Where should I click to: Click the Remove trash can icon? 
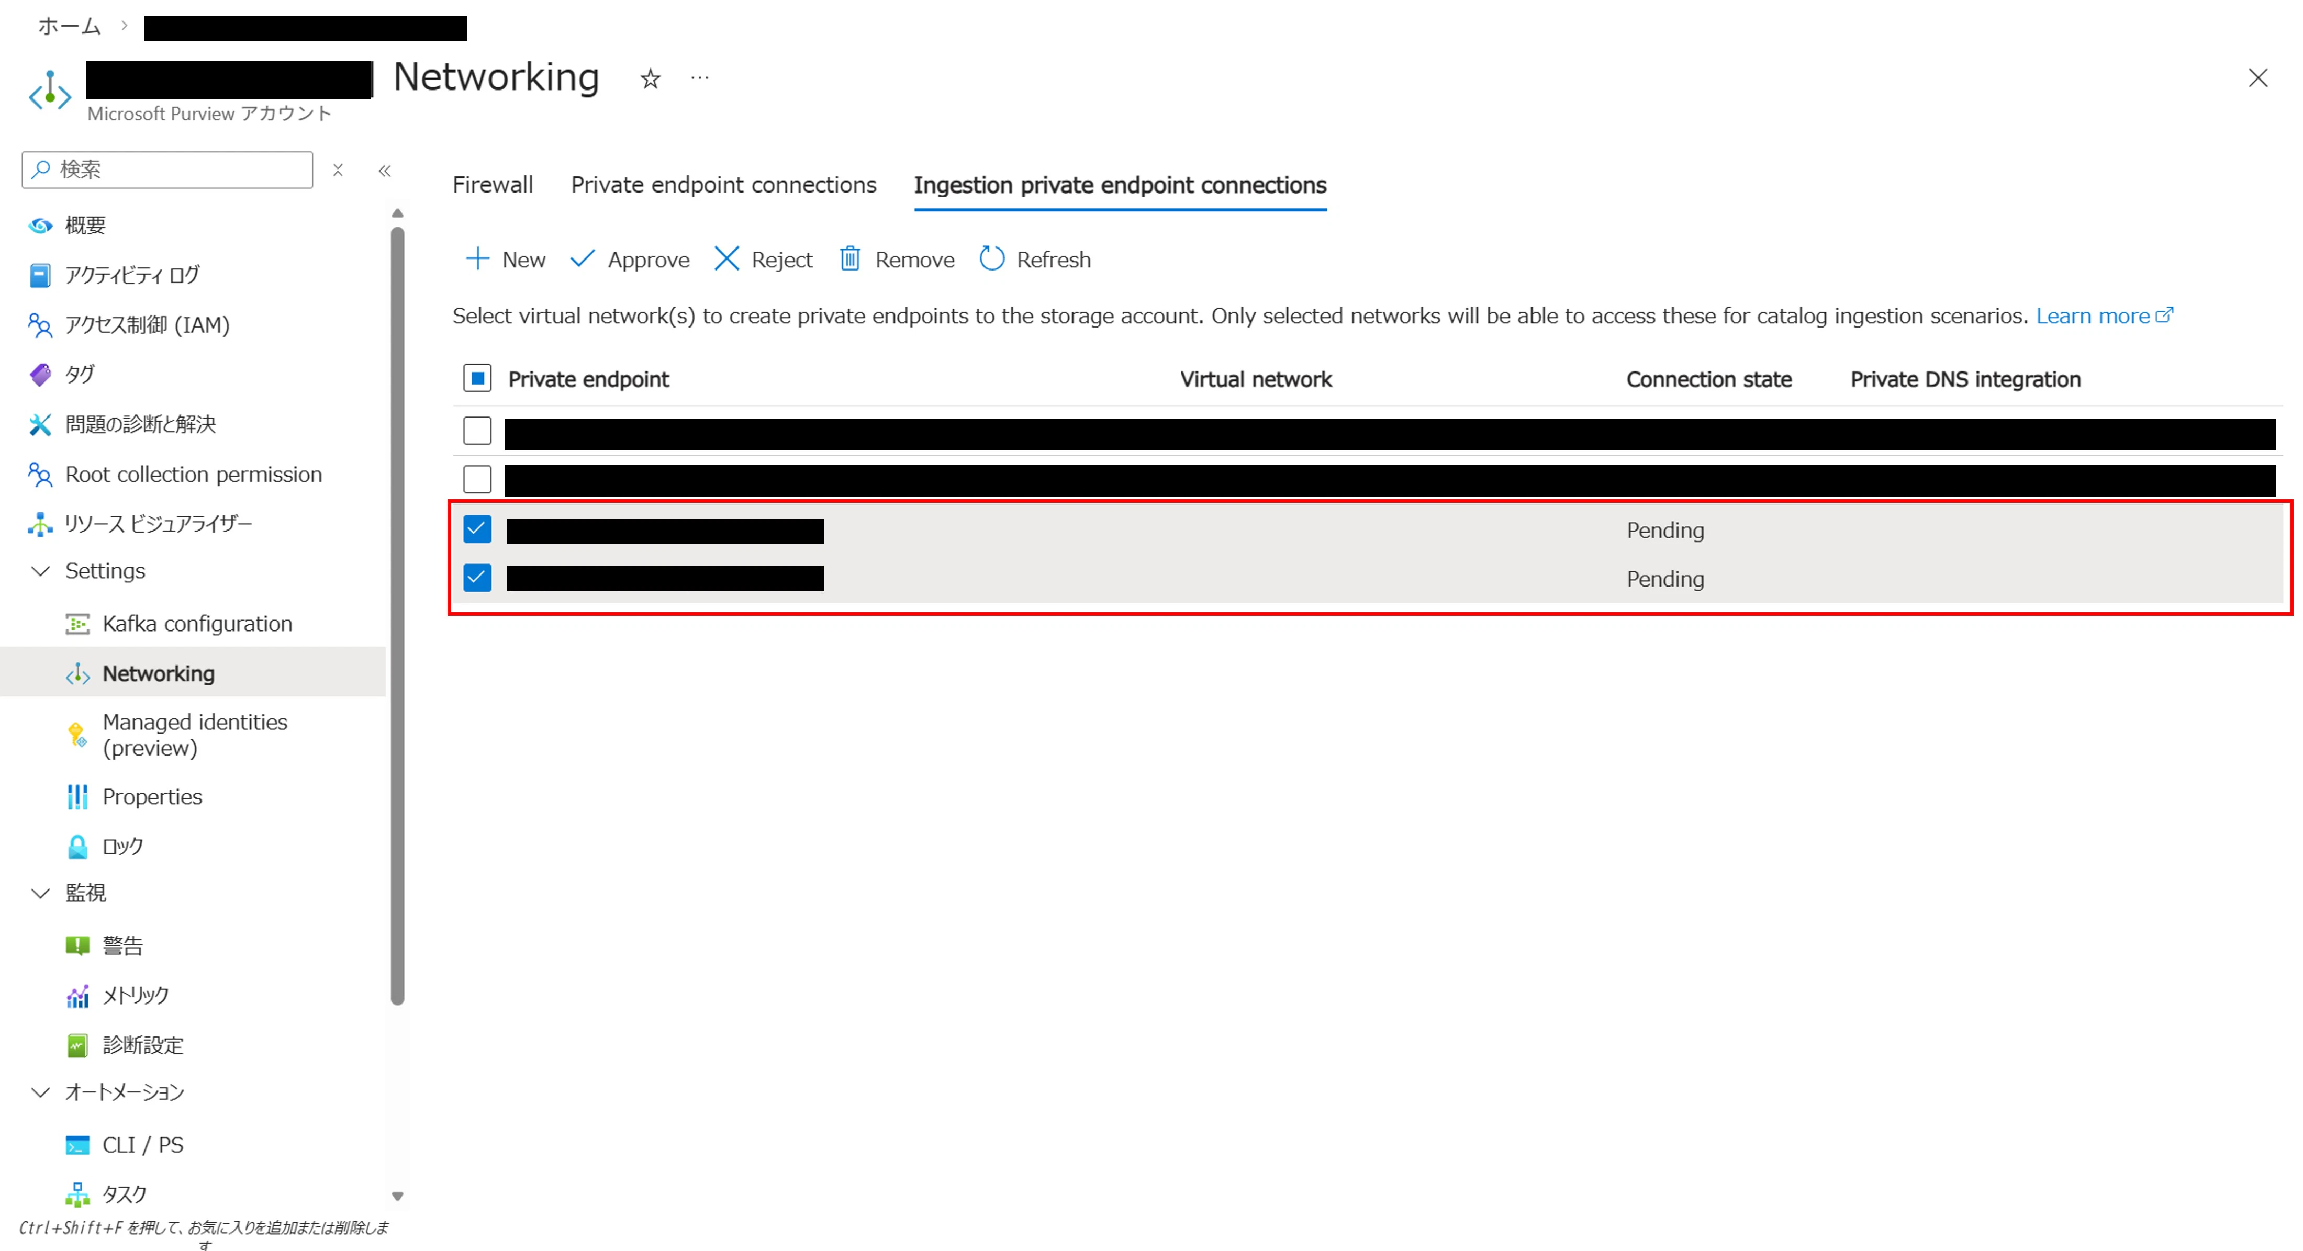849,259
